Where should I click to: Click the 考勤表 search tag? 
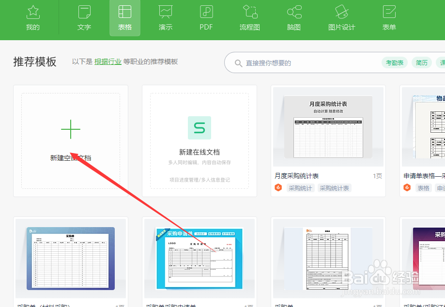pos(394,62)
